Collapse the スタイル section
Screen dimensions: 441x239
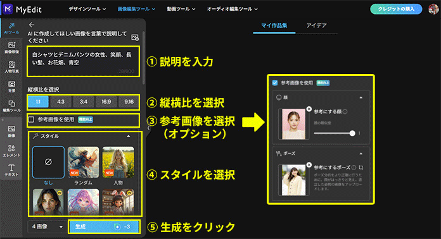[x=129, y=137]
